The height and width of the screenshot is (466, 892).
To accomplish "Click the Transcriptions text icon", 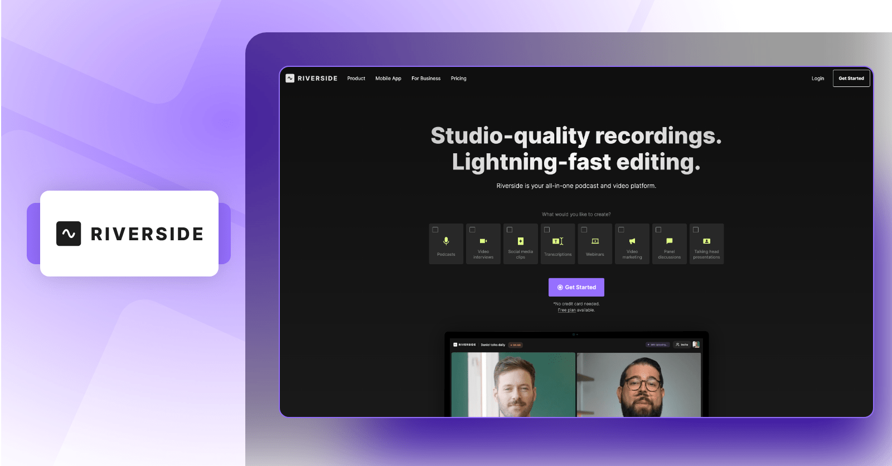I will pos(557,241).
